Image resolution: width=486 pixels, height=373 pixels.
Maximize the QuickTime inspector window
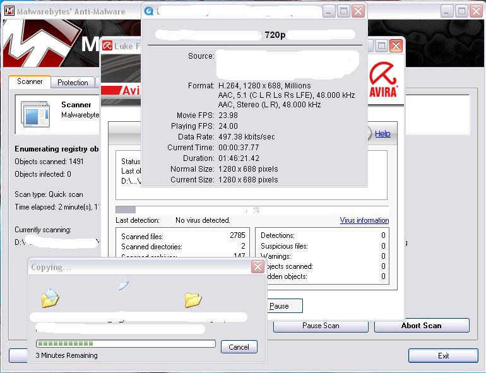point(343,11)
